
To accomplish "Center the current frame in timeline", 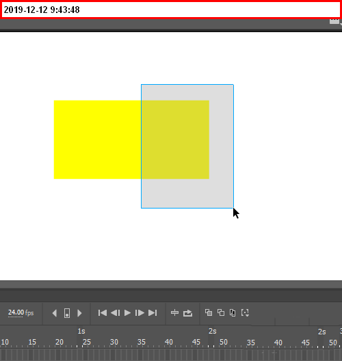I will pos(175,312).
